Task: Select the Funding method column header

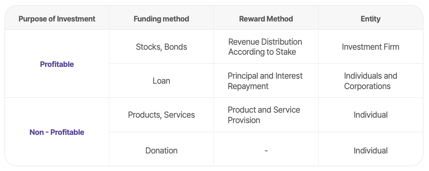Action: click(161, 19)
